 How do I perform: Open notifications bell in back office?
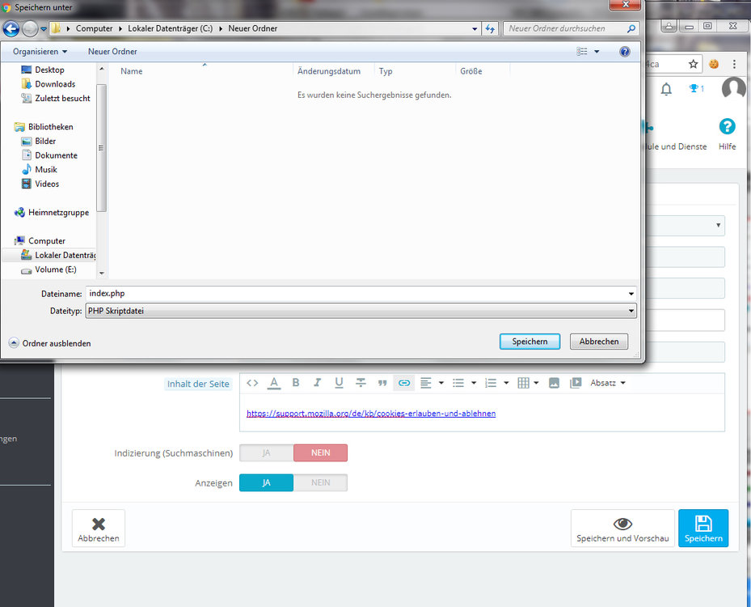coord(666,89)
